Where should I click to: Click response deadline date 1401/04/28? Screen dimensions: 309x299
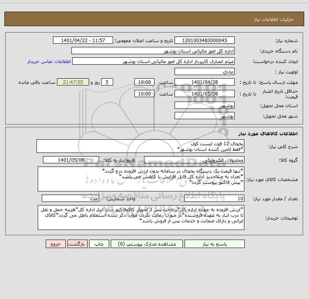click(205, 82)
